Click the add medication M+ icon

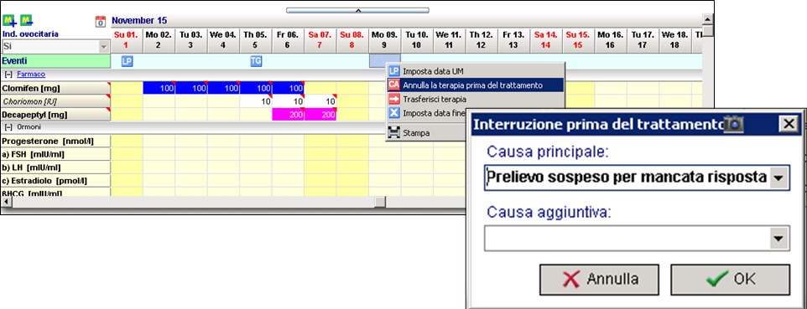pos(9,21)
